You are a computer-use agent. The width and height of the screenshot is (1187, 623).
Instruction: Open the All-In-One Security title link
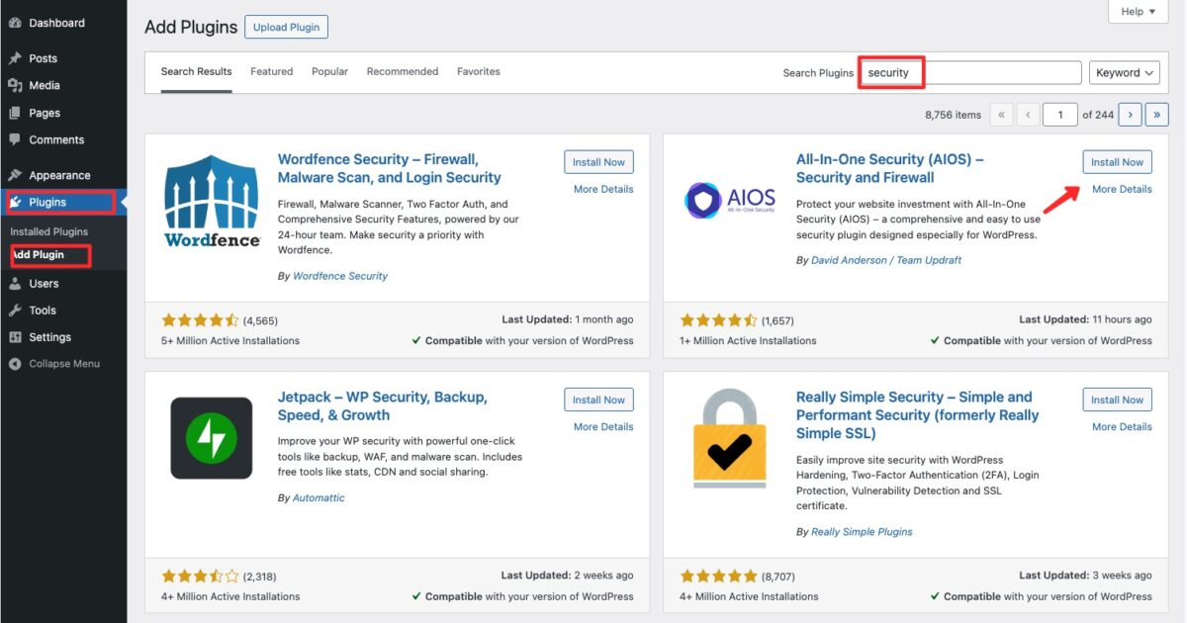click(x=890, y=168)
